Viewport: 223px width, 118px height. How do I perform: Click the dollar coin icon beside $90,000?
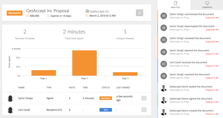click(27, 16)
